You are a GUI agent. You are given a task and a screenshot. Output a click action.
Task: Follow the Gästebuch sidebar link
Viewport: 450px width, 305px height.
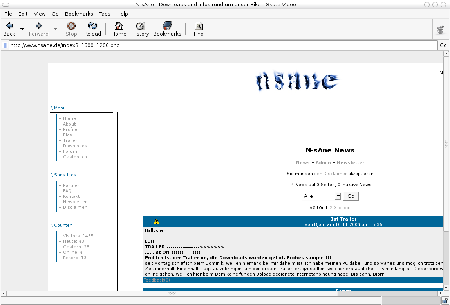tap(75, 157)
